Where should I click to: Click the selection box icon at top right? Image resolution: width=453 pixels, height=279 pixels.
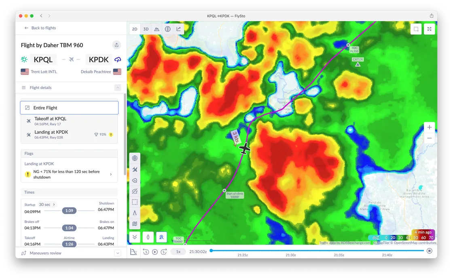416,29
